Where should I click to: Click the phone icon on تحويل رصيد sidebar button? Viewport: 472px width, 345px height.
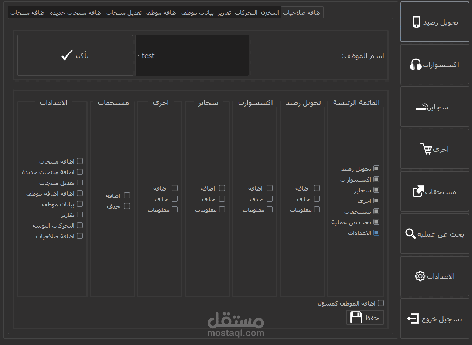[416, 22]
